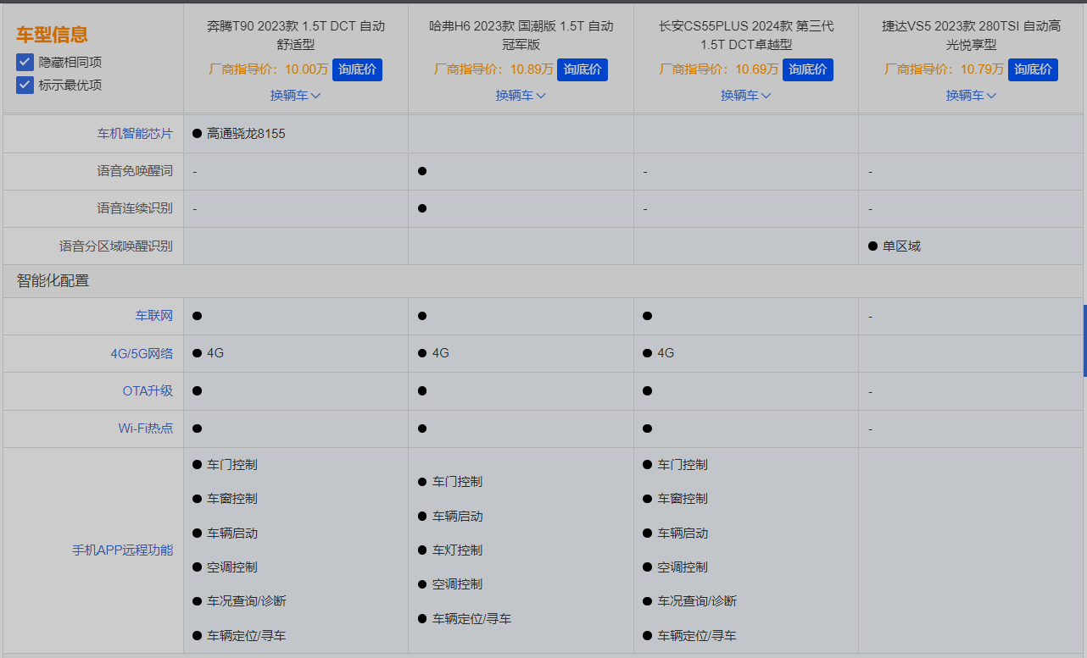Click 车况查询/诊断 in the 奔腾T90 column

point(247,601)
